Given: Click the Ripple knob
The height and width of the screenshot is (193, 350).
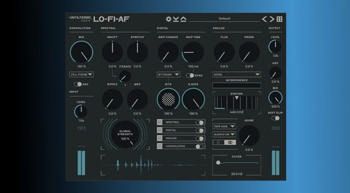Looking at the screenshot, I should point(112,99).
